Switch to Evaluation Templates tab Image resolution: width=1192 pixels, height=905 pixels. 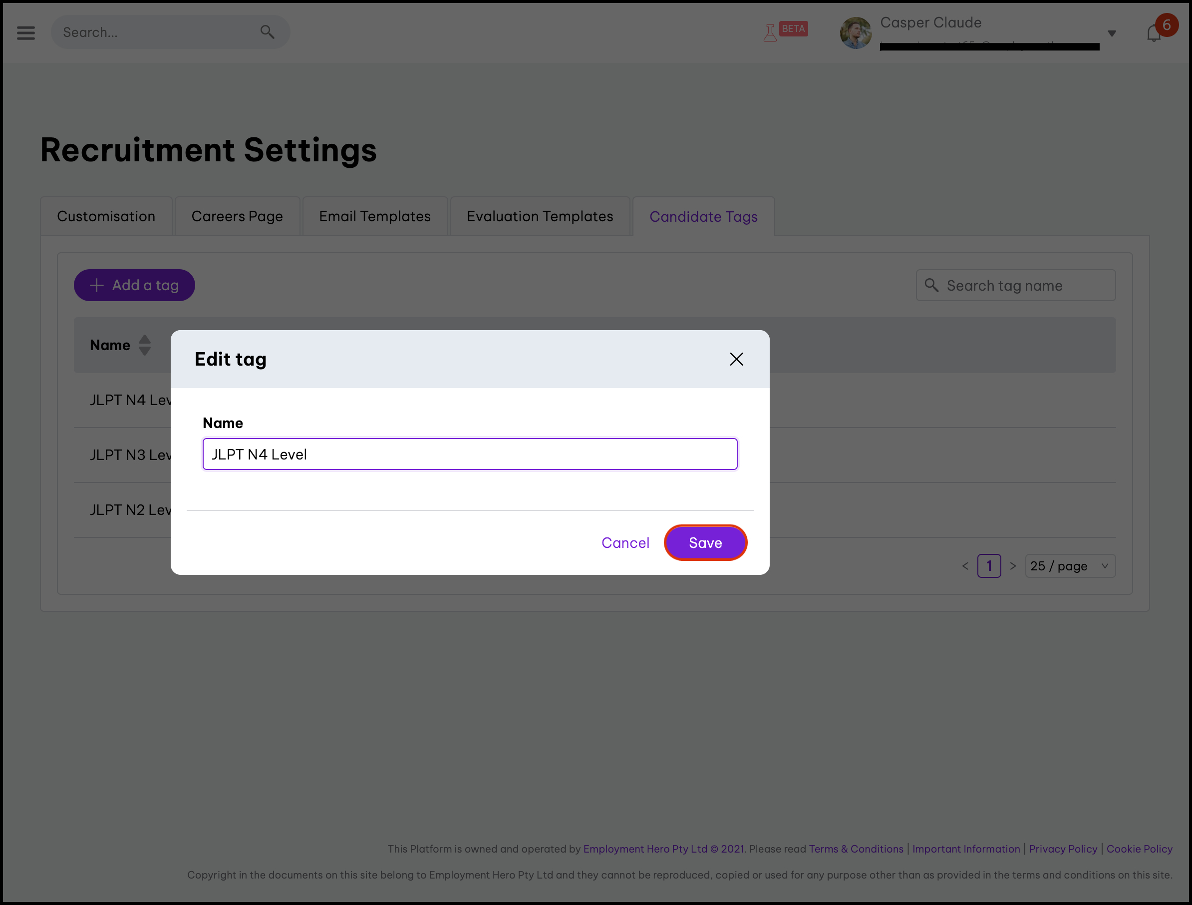click(540, 216)
